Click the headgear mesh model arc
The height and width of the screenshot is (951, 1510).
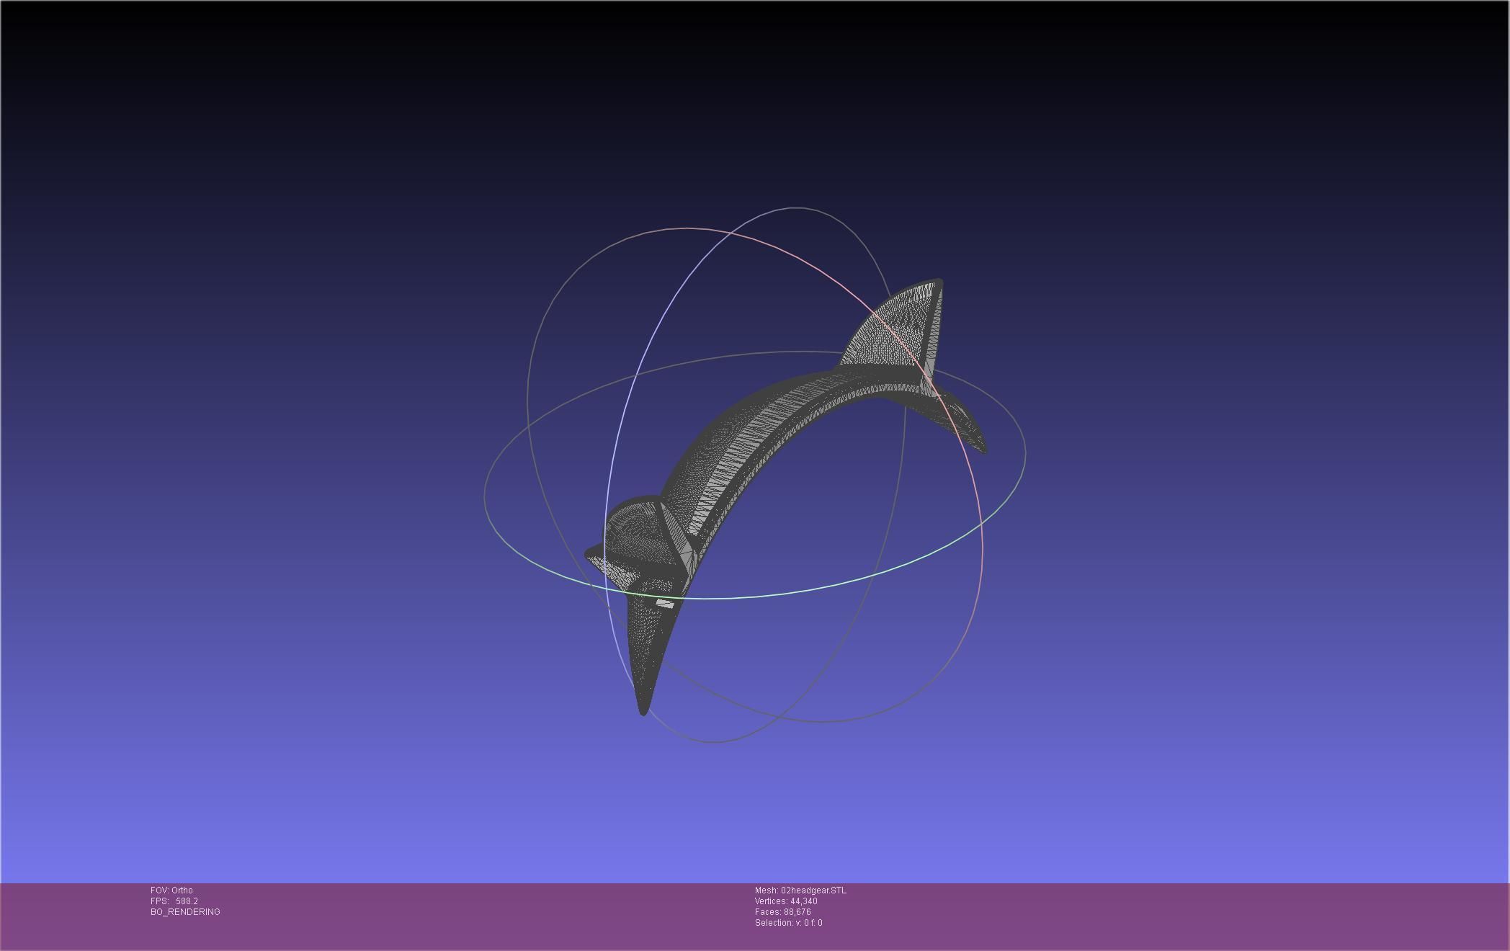pyautogui.click(x=756, y=447)
